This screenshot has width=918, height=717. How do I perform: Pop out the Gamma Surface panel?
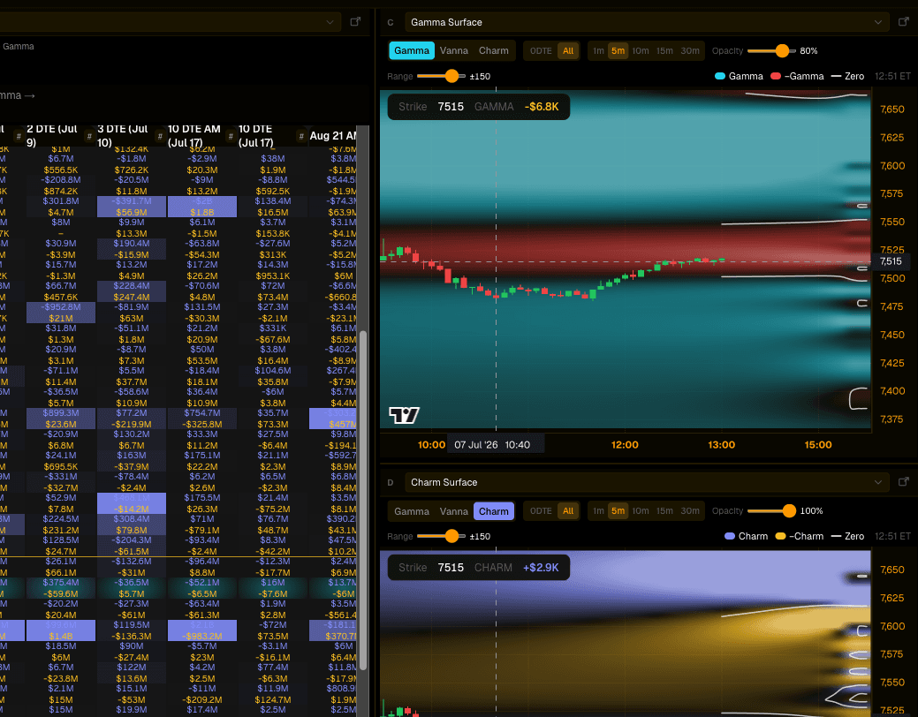pyautogui.click(x=903, y=22)
